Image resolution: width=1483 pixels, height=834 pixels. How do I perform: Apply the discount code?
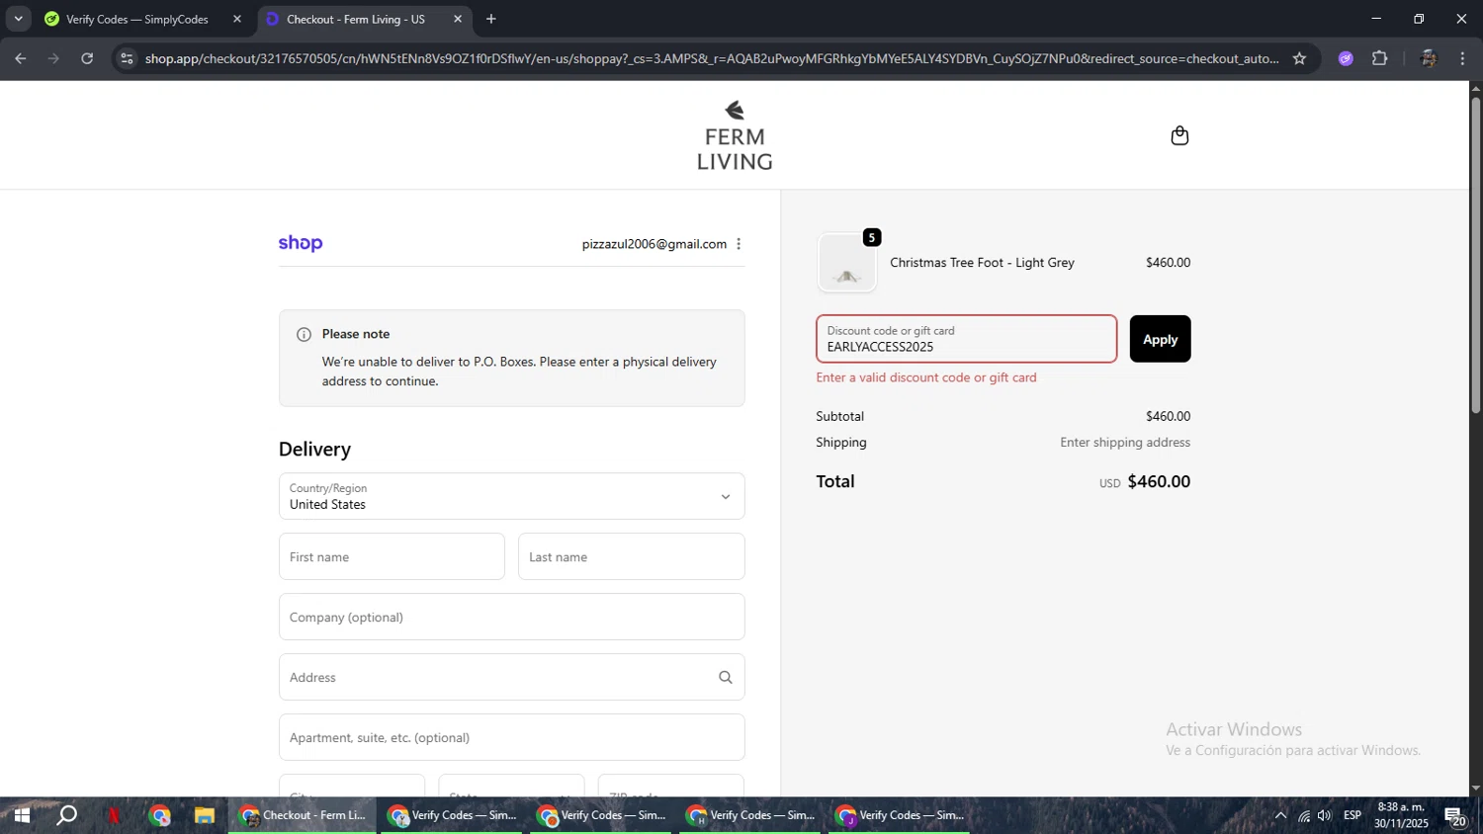1160,339
